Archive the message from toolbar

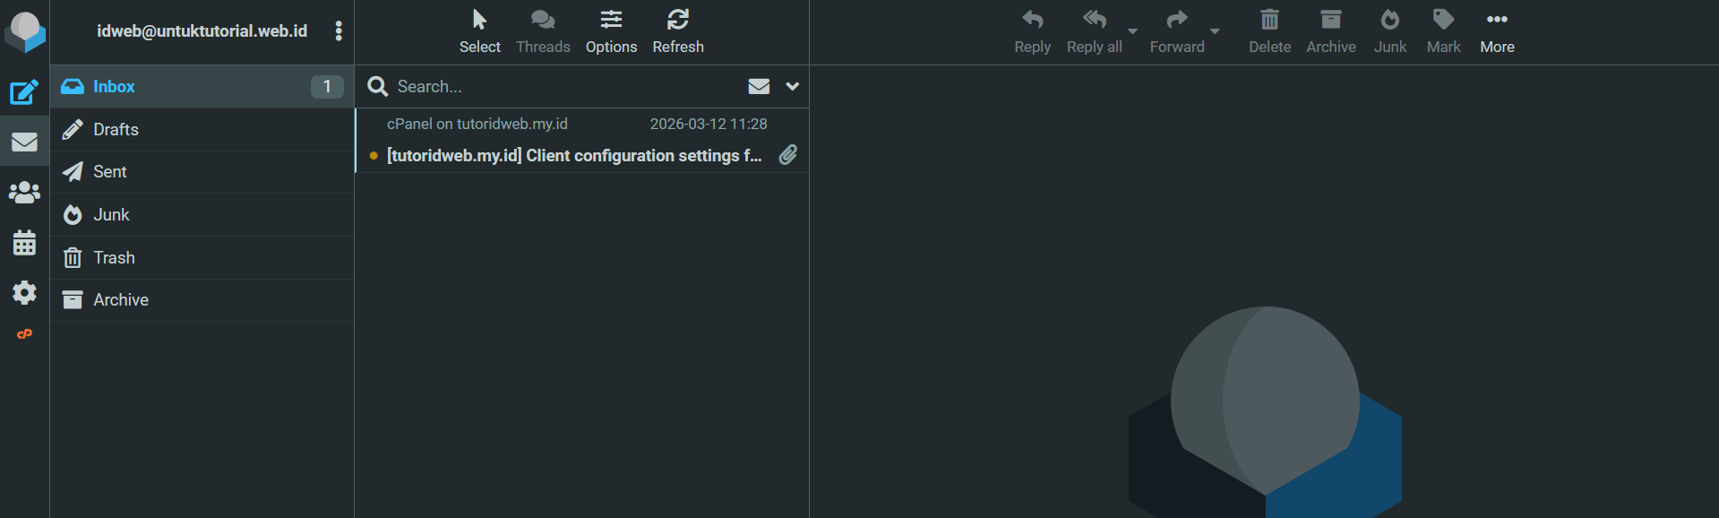[1331, 32]
